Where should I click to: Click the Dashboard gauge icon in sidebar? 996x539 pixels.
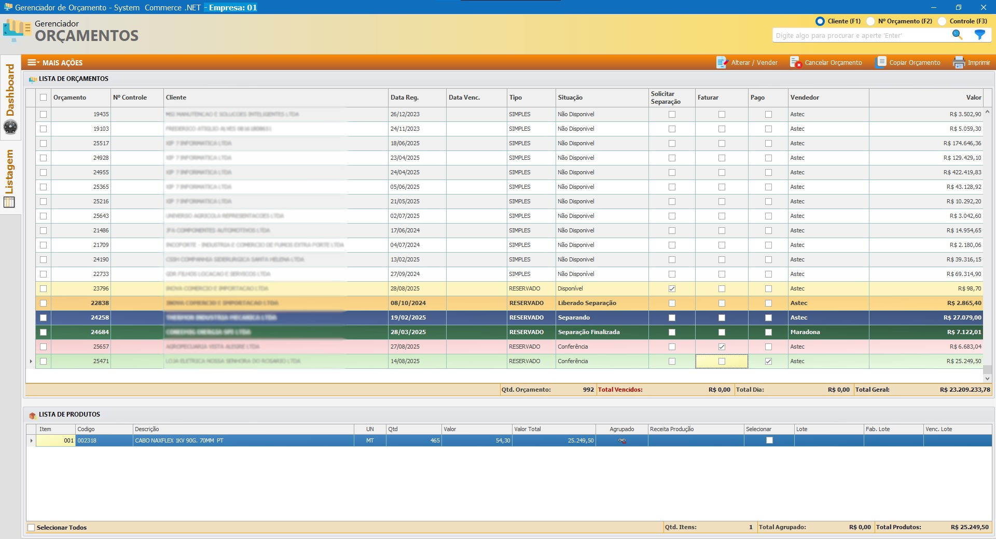[10, 127]
